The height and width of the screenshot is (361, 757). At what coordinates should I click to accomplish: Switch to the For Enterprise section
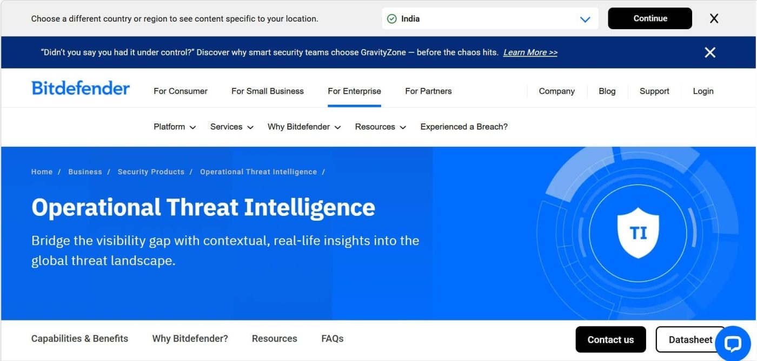click(x=354, y=91)
